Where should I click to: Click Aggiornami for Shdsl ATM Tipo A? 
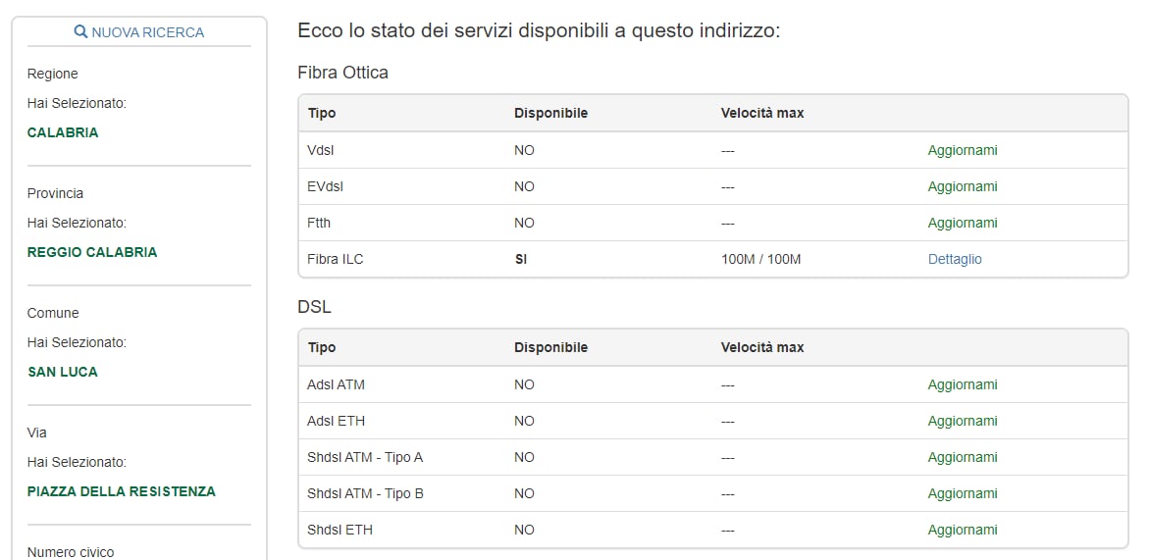pos(962,457)
